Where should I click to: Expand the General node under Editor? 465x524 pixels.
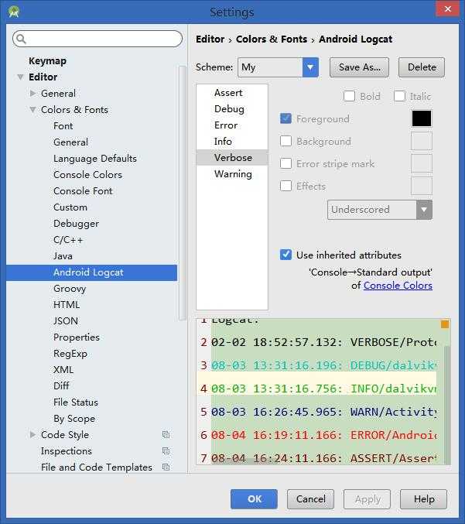[x=32, y=93]
